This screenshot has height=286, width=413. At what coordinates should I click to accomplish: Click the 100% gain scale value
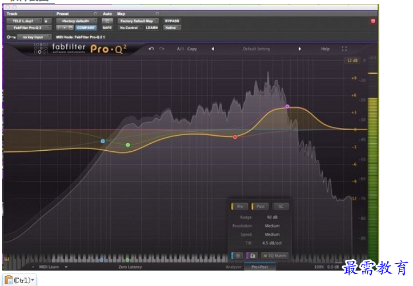[319, 267]
